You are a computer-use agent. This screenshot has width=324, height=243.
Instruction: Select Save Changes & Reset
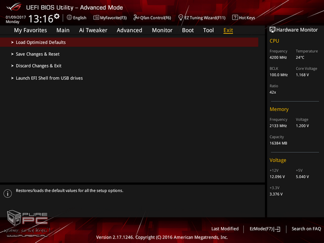pos(38,54)
